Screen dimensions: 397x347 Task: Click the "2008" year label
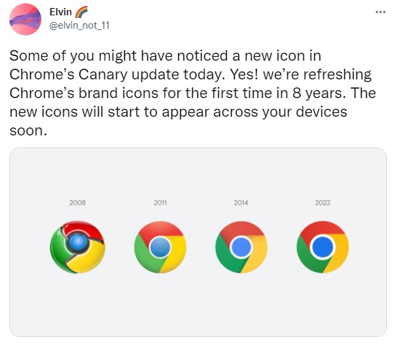[77, 203]
